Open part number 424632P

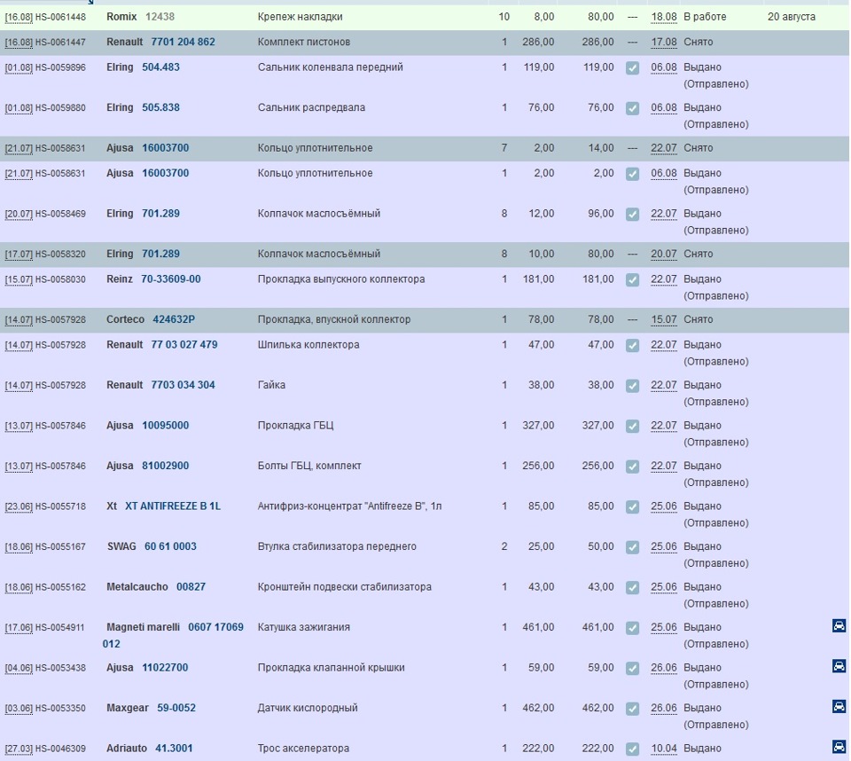click(174, 319)
